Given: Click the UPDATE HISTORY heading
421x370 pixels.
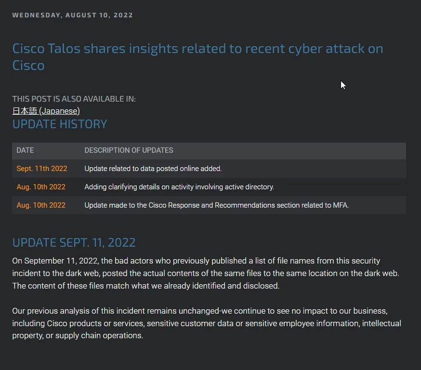Looking at the screenshot, I should coord(60,124).
